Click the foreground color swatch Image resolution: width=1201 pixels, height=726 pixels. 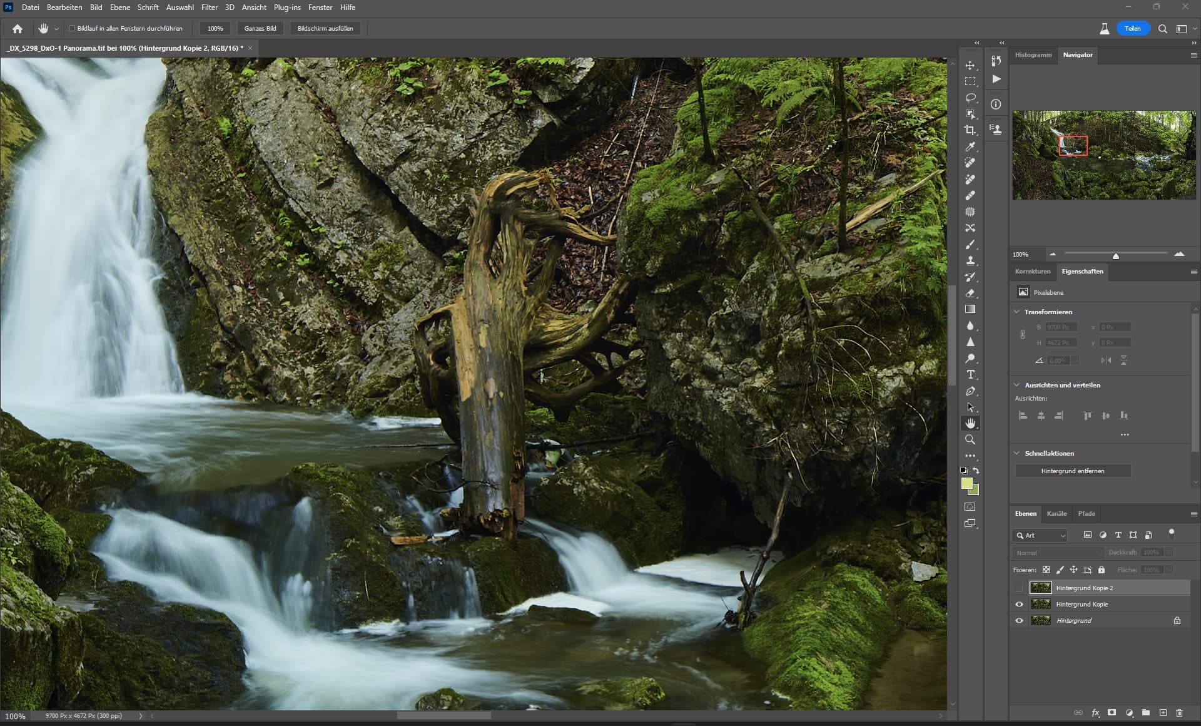point(967,483)
